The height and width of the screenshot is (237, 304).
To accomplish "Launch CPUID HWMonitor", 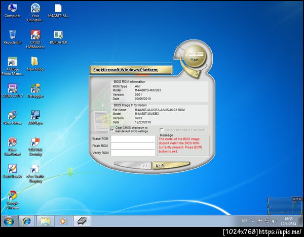I will (x=35, y=39).
